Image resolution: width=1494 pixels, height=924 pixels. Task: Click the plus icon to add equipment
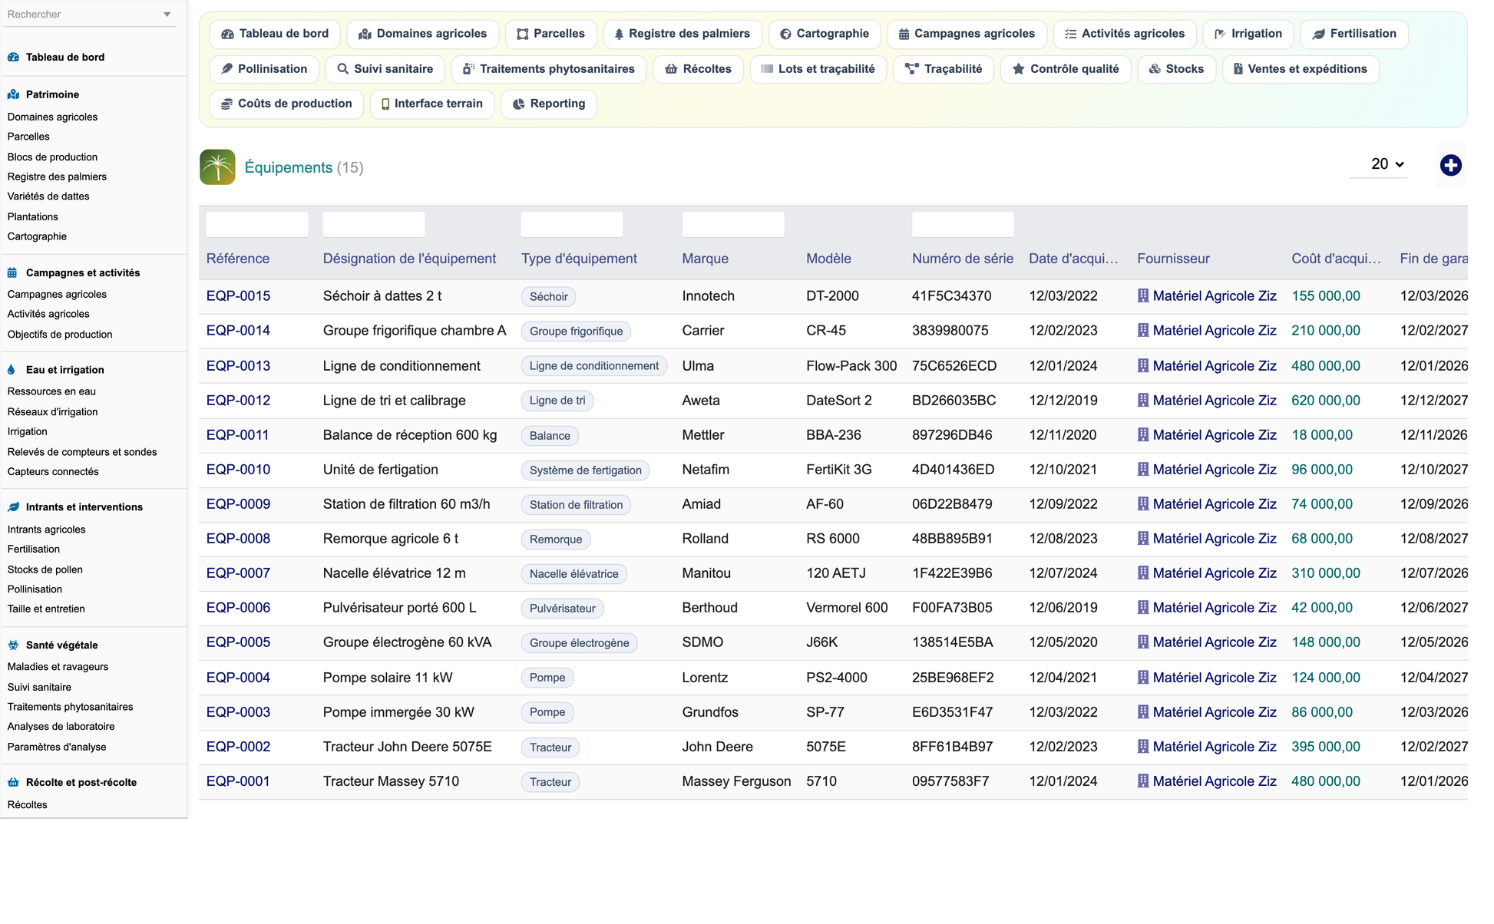(x=1450, y=165)
